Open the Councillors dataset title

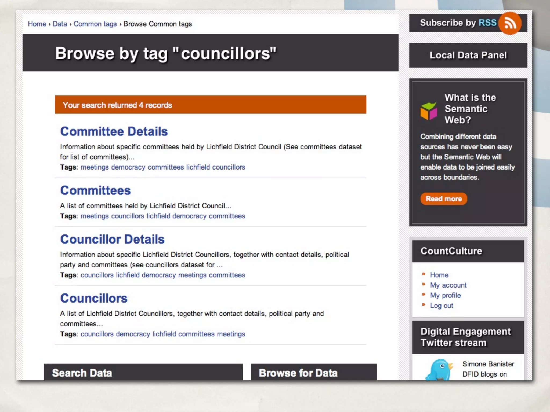(94, 298)
